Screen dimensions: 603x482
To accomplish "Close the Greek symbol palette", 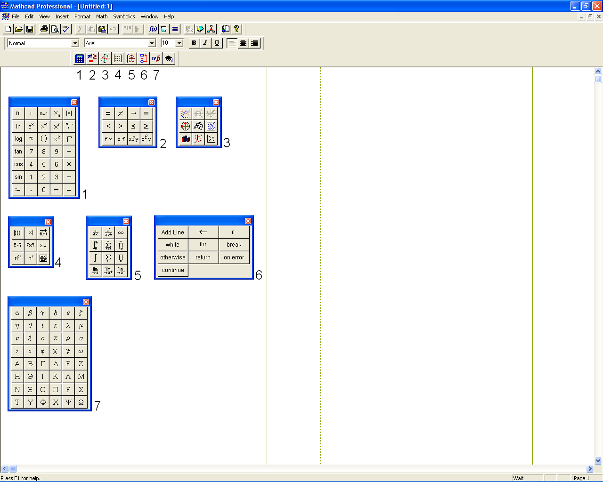I will (x=86, y=302).
